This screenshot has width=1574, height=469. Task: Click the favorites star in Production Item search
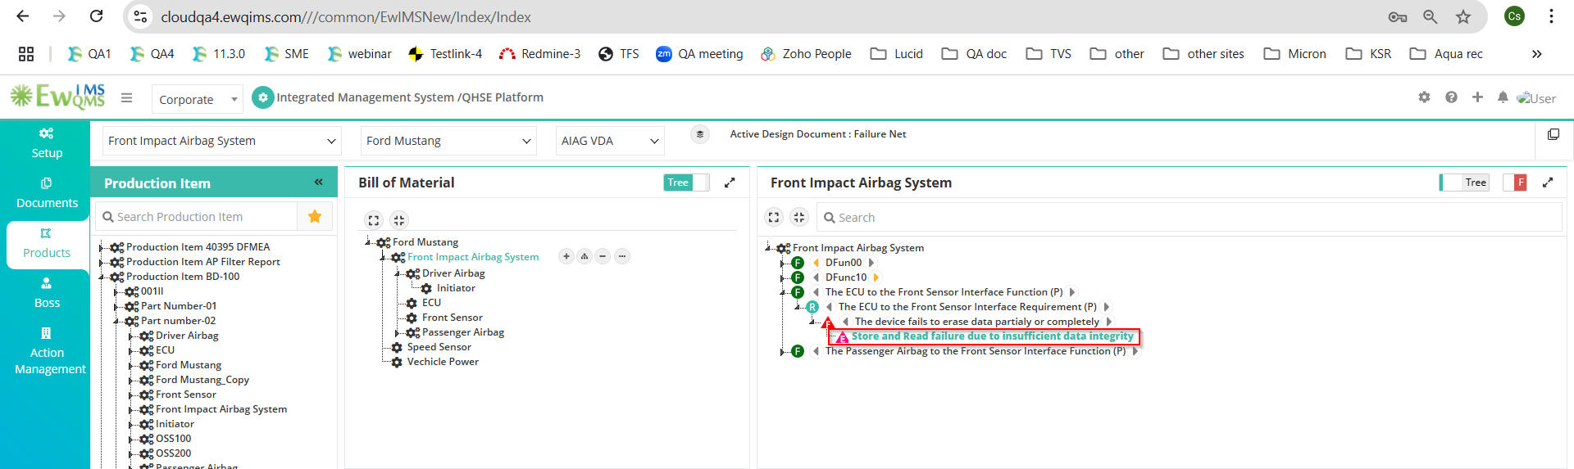click(315, 216)
